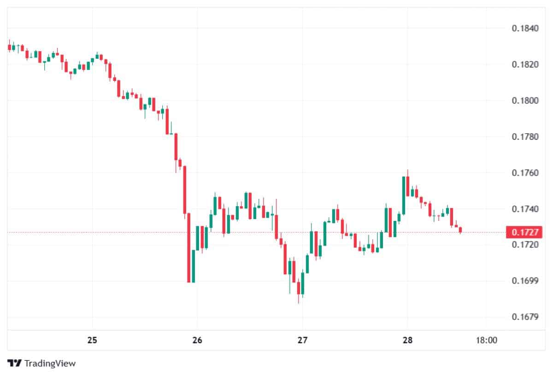Select the 0.1820 price axis label

coord(525,64)
